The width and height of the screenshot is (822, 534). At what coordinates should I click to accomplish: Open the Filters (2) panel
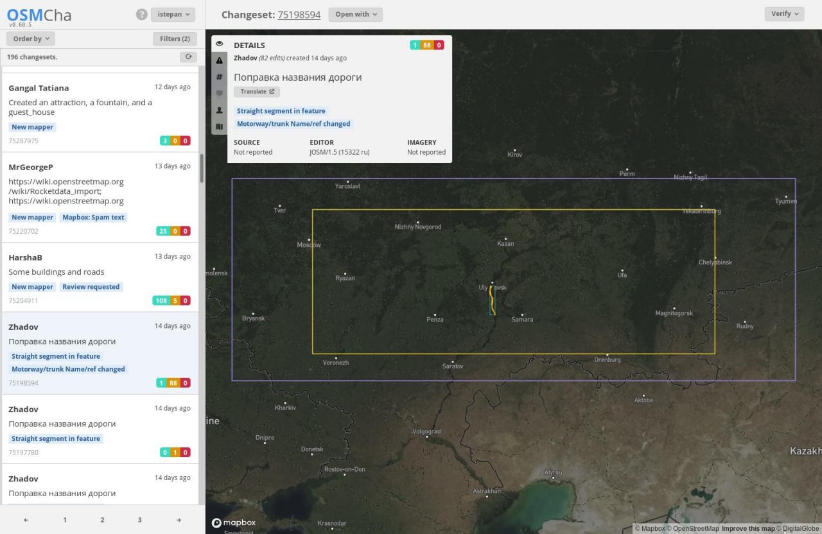(x=175, y=39)
